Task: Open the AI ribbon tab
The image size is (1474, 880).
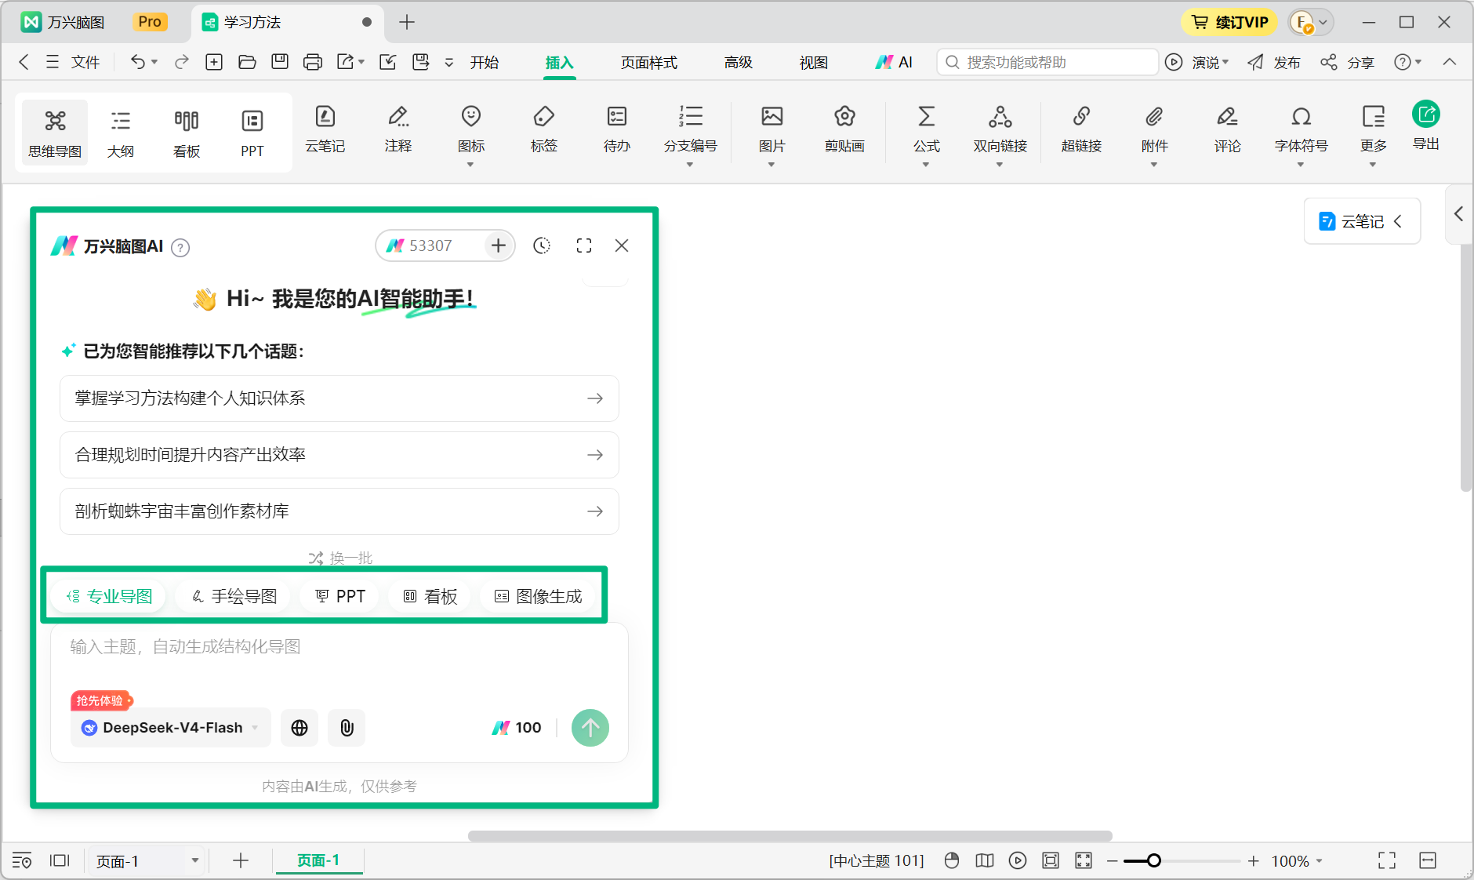Action: point(894,62)
